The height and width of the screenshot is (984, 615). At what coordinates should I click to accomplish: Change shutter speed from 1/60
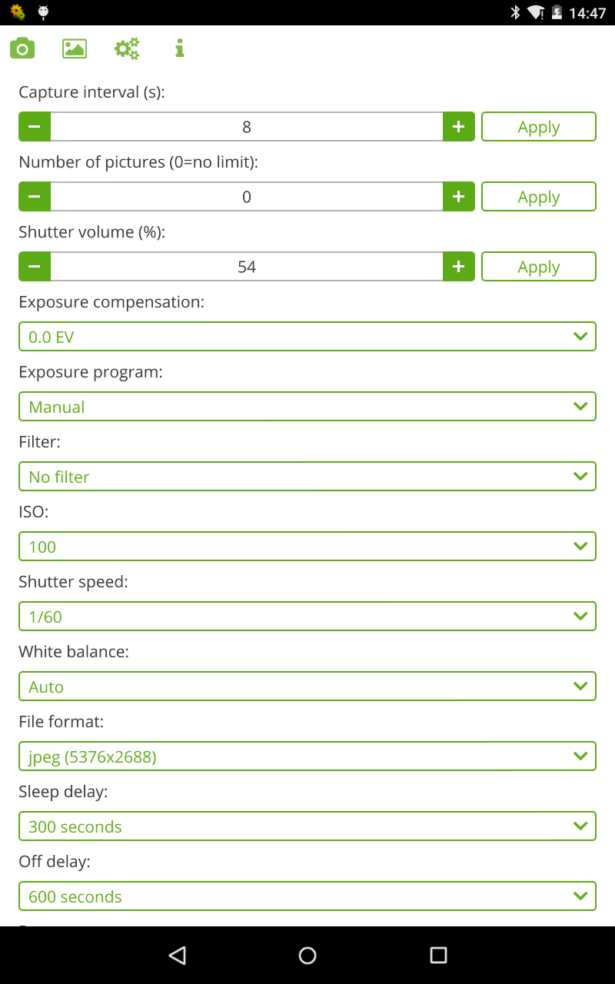[307, 617]
